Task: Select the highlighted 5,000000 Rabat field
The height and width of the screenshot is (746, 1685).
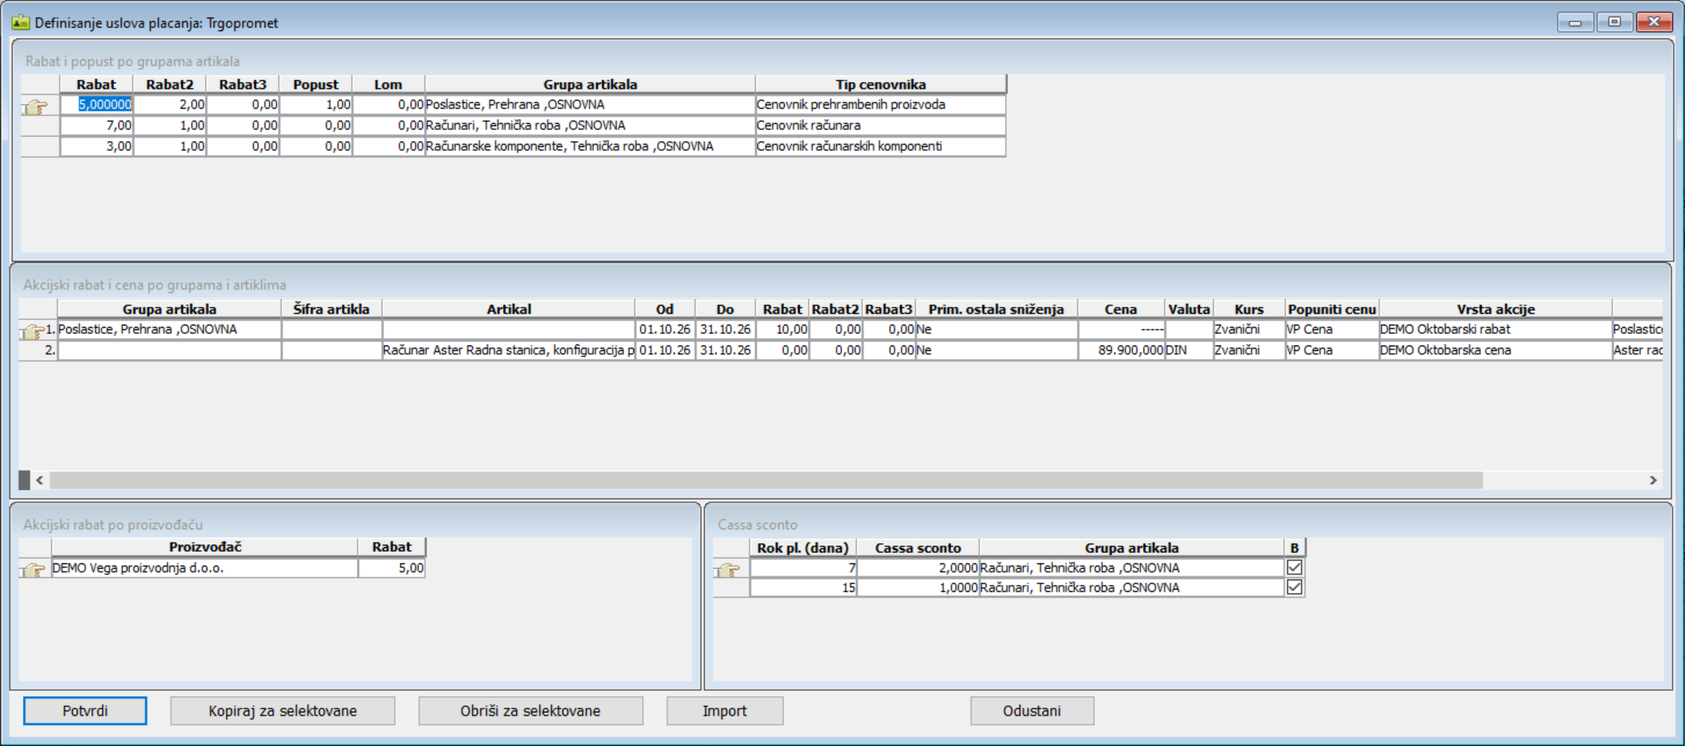Action: [x=97, y=105]
